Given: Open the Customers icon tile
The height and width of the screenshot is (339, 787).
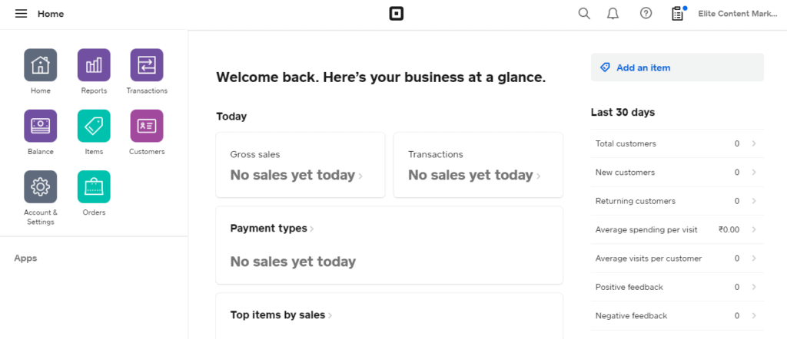Looking at the screenshot, I should coord(146,126).
